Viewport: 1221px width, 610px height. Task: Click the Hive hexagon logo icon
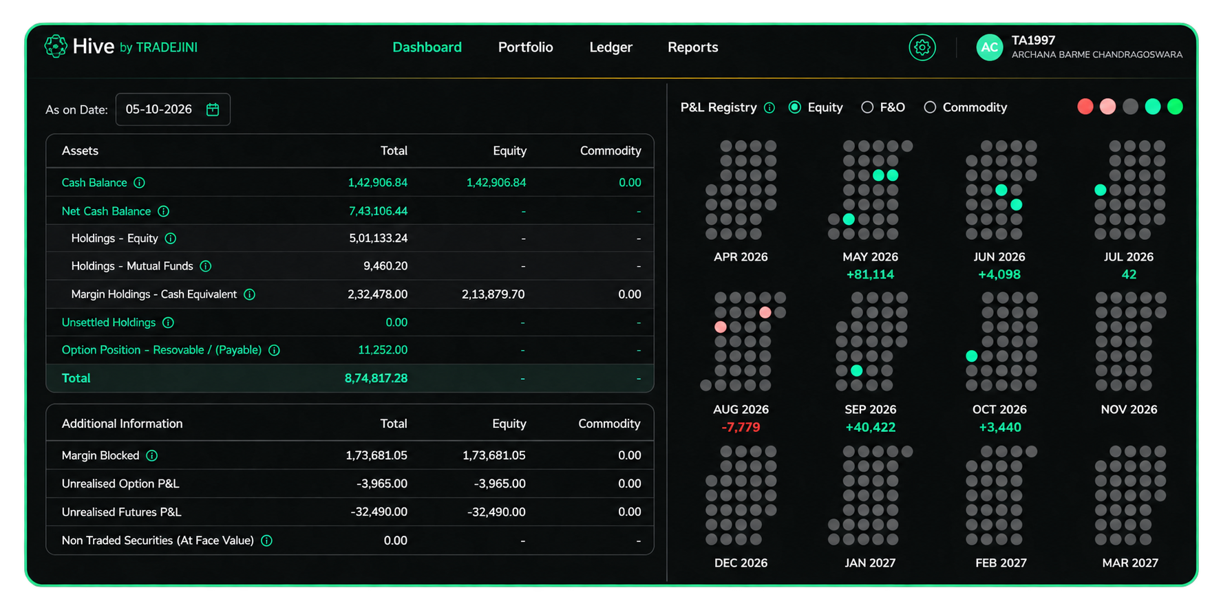pyautogui.click(x=56, y=47)
